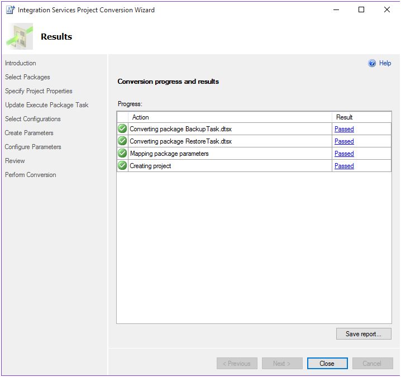Click the Result column header
The height and width of the screenshot is (377, 401).
coord(361,117)
